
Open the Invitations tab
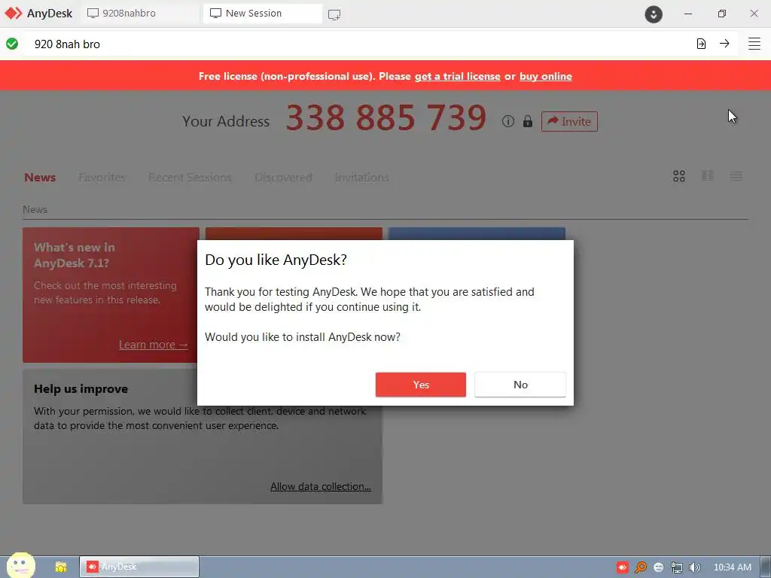(361, 177)
